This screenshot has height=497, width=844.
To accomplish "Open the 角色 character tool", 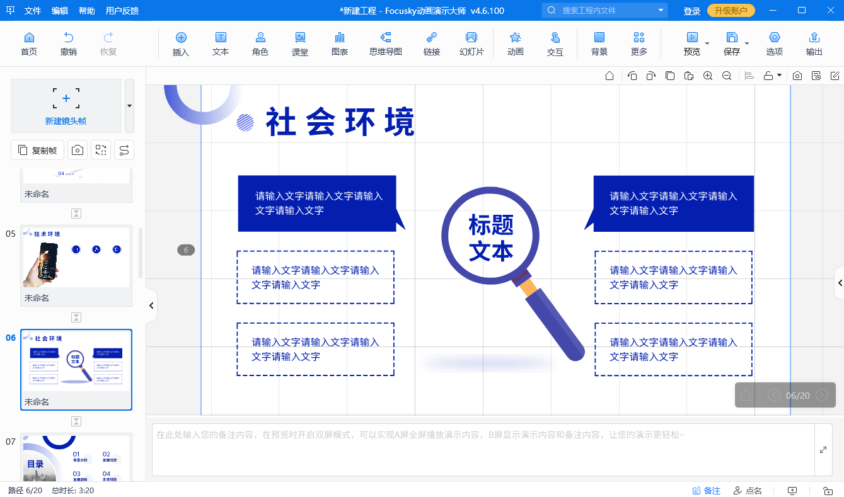I will point(260,43).
